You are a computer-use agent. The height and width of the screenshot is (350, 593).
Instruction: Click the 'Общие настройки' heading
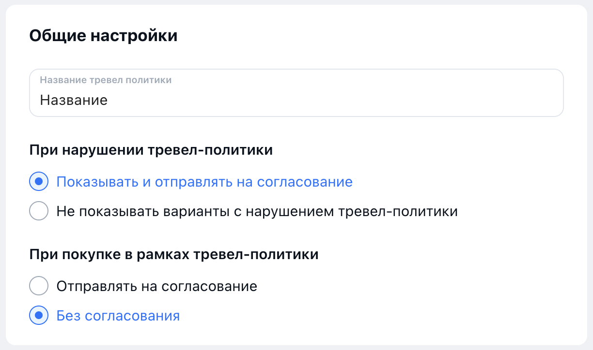tap(104, 36)
